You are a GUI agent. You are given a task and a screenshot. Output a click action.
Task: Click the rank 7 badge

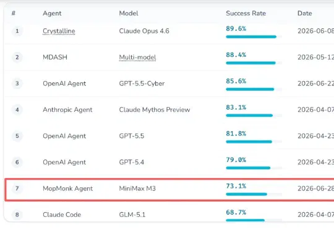(x=17, y=189)
